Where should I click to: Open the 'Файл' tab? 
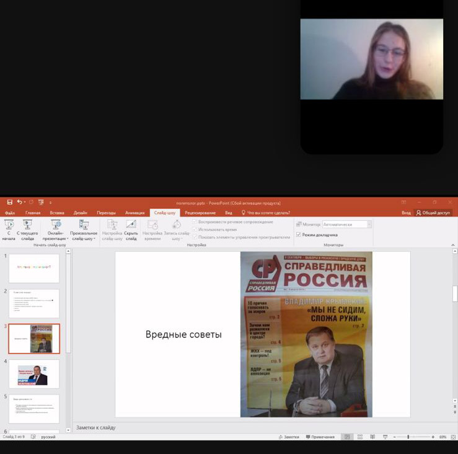(x=10, y=213)
